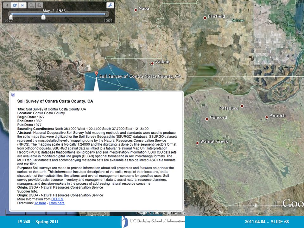Screen dimensions: 304x228
Task: Click the Supplier Info label
Action: pyautogui.click(x=28, y=191)
